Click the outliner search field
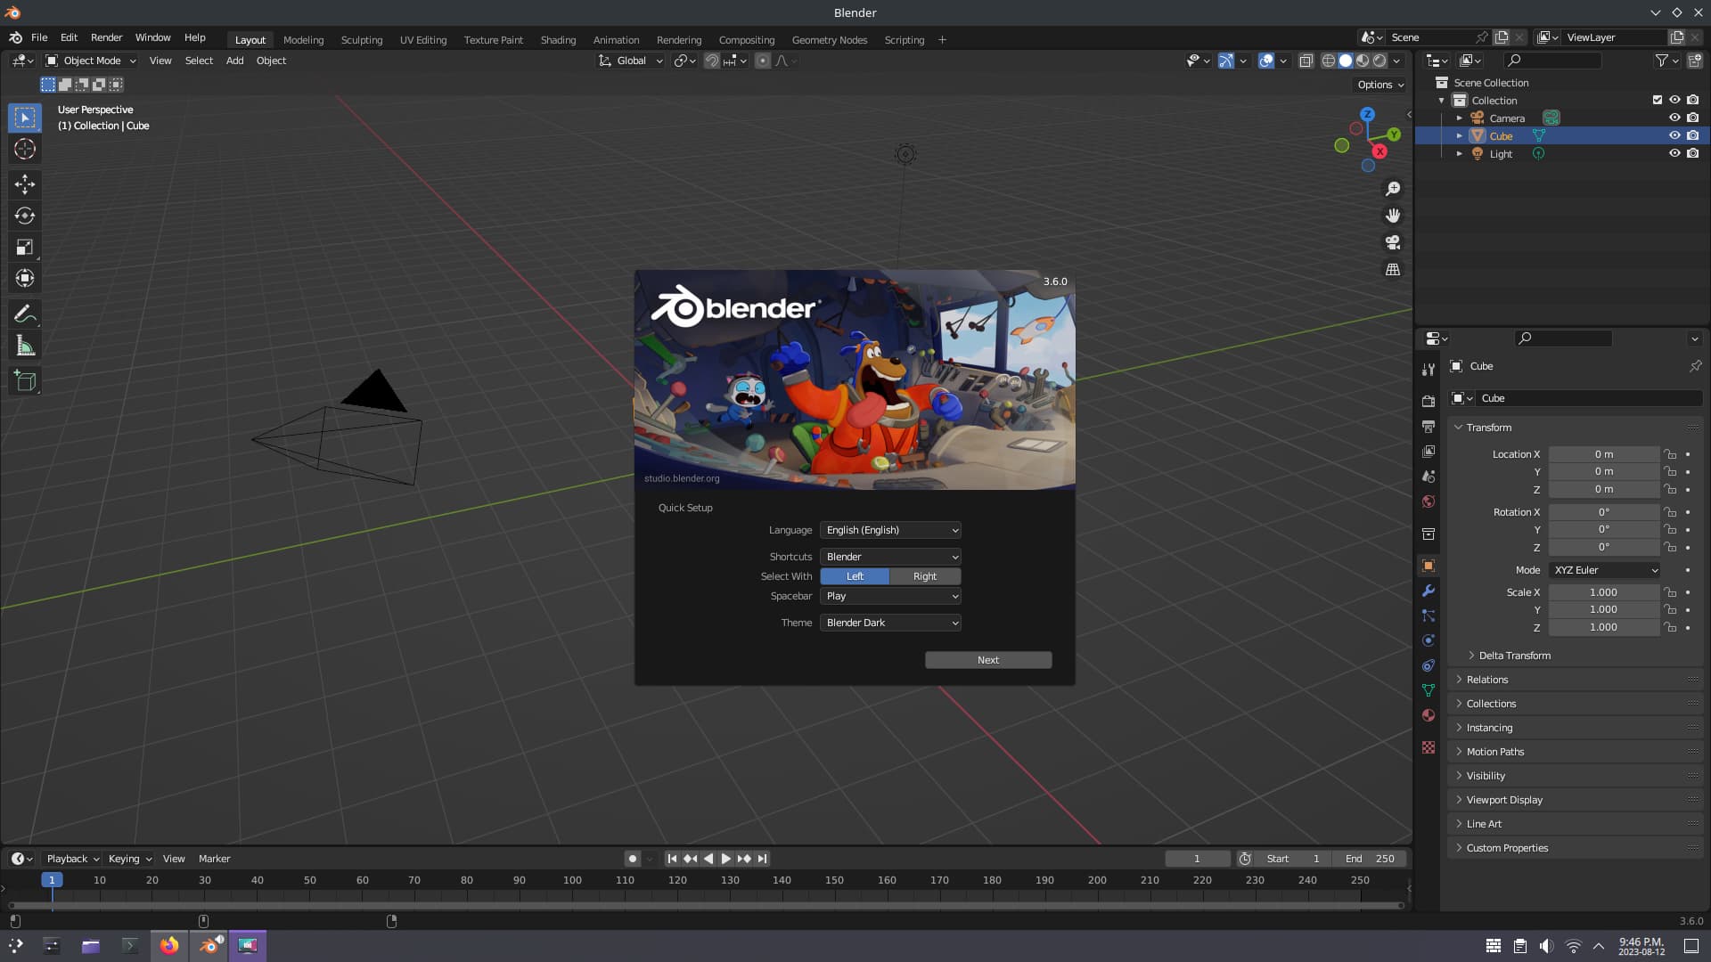 (x=1553, y=61)
